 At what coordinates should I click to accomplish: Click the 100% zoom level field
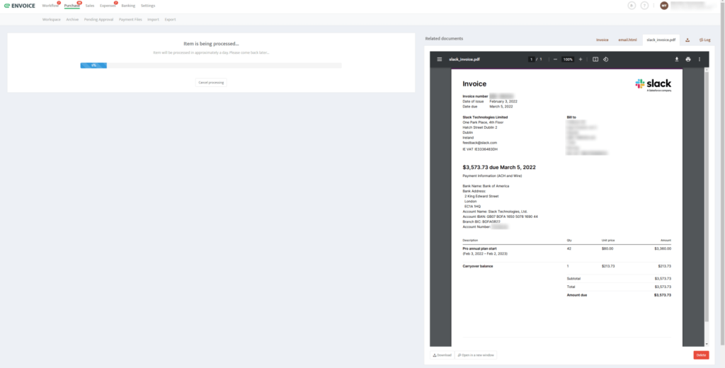point(567,59)
